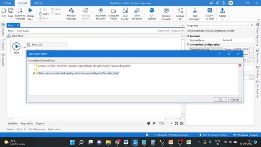261x147 pixels.
Task: Cut the selected activity
Action: (x=43, y=9)
